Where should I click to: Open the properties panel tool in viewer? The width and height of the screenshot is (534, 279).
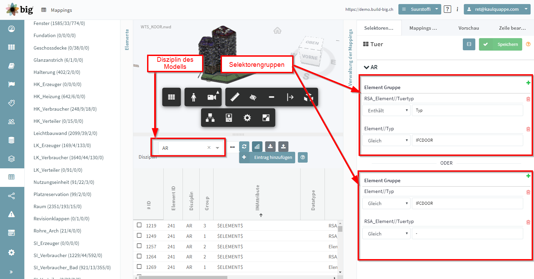[229, 118]
